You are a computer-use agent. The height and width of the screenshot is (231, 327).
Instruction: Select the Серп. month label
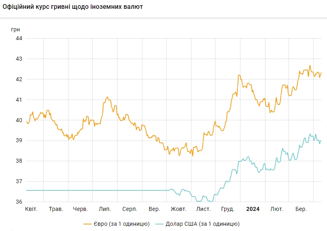tap(130, 209)
